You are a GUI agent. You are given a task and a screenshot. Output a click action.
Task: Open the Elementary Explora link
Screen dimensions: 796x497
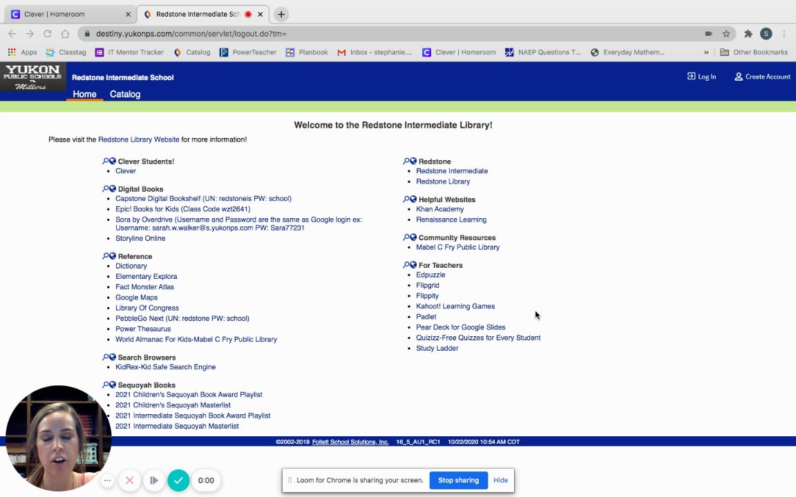[x=146, y=276]
